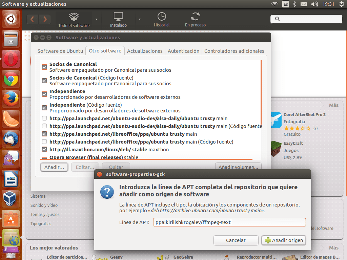
Task: Click the Añadir origen button
Action: pos(284,240)
